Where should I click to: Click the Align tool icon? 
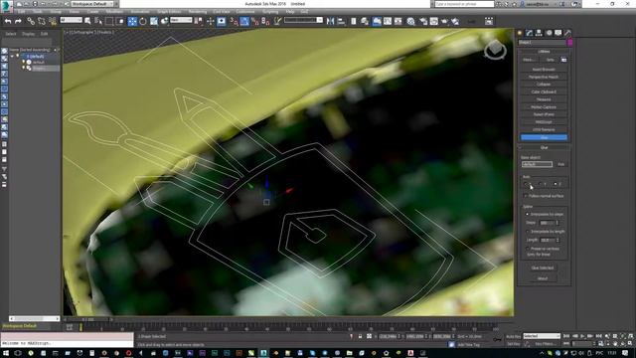[x=341, y=21]
